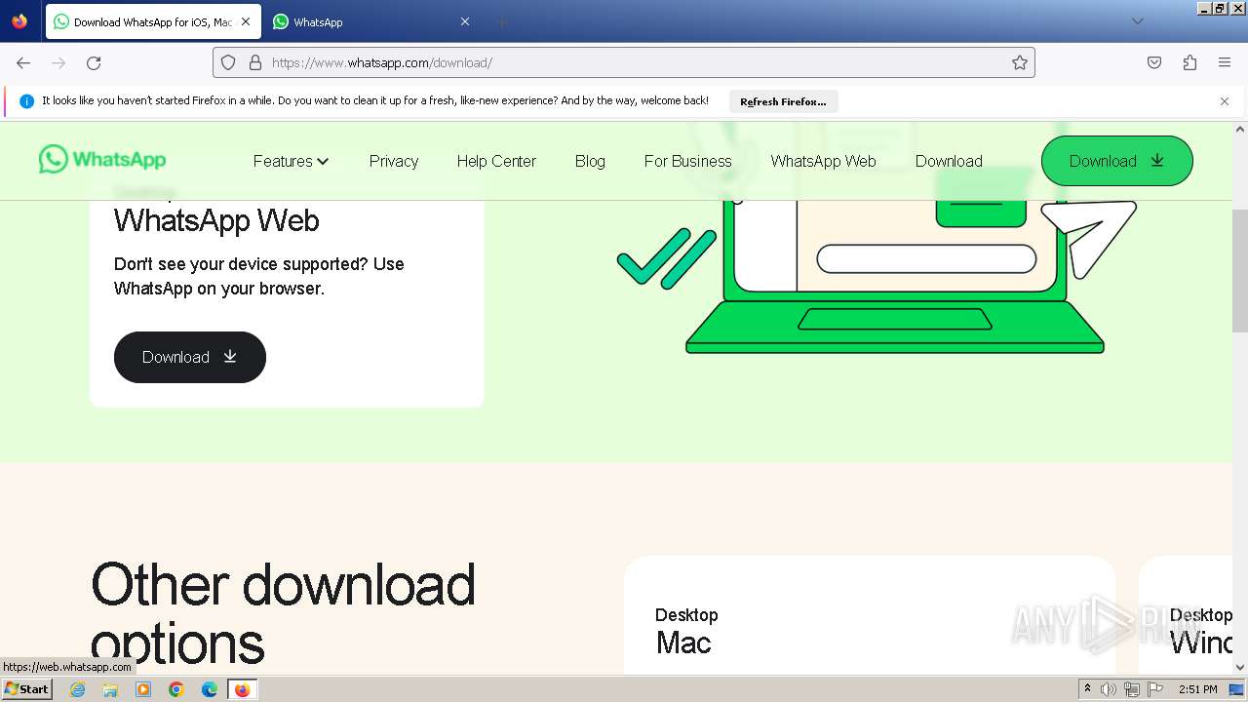Click the Firefox taskbar icon
The image size is (1248, 702).
(x=242, y=689)
